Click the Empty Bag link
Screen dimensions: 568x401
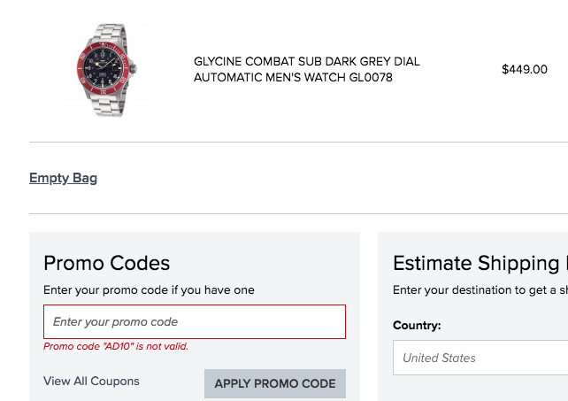click(x=63, y=178)
